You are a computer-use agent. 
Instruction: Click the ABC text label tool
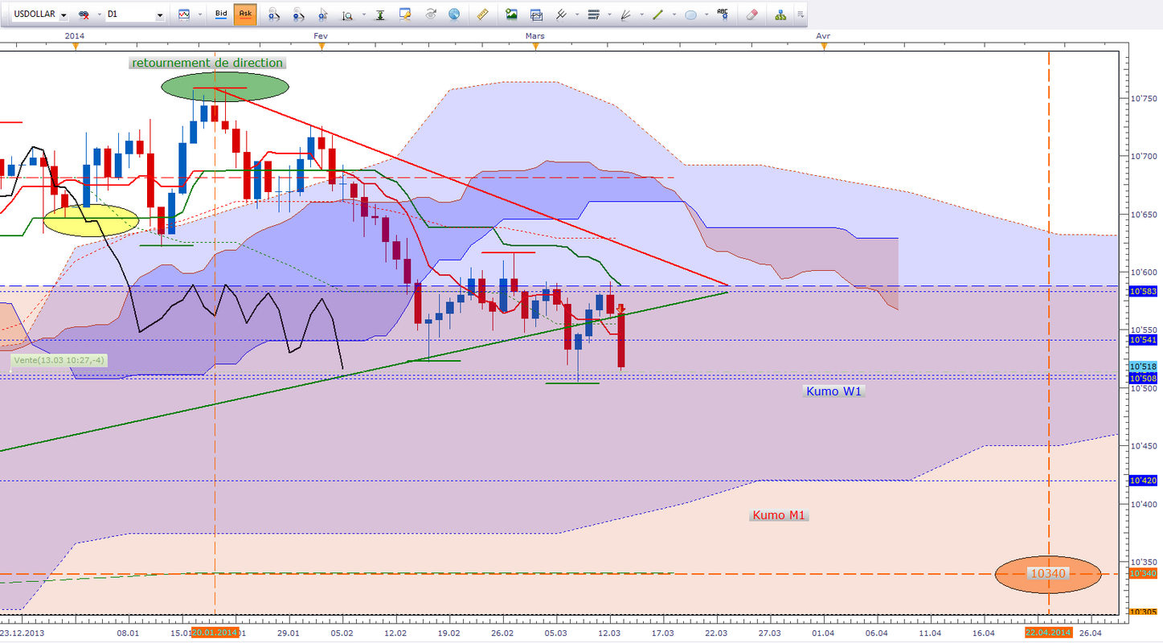[x=723, y=14]
